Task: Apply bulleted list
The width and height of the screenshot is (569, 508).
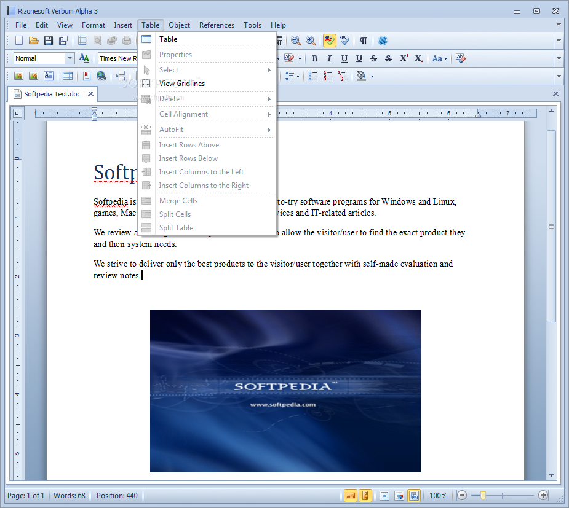Action: (313, 76)
